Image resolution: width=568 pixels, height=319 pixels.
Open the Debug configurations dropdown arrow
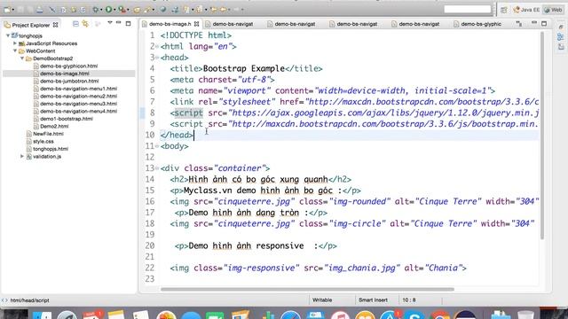[101, 10]
